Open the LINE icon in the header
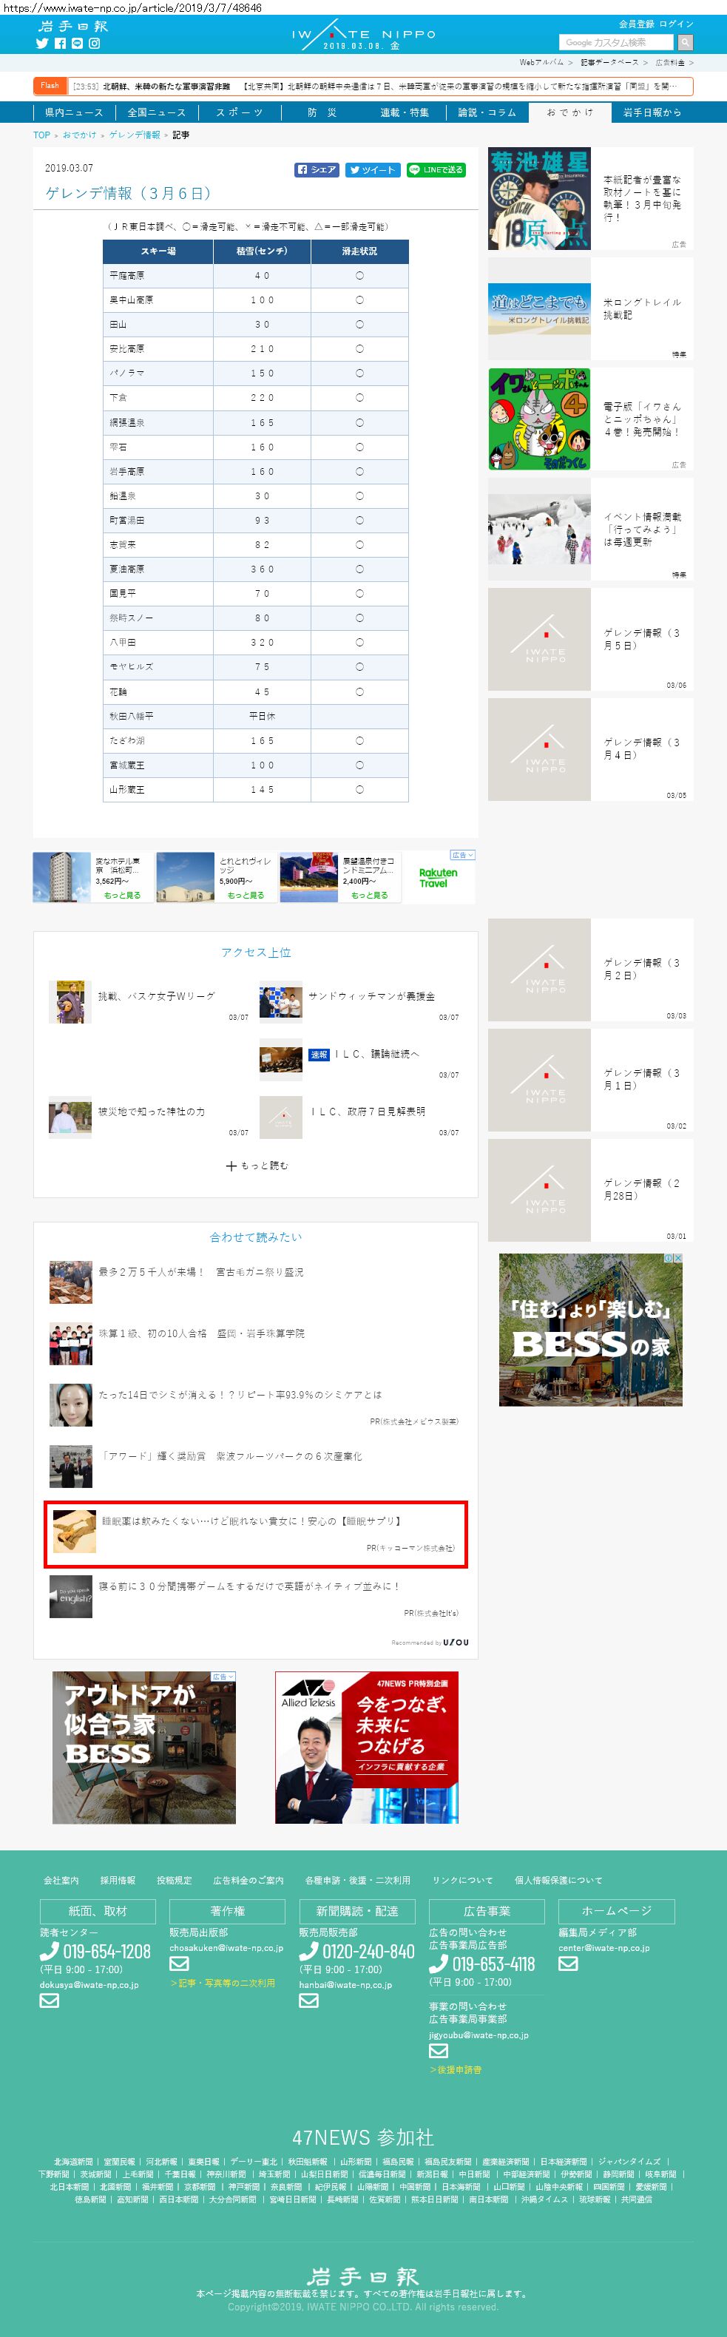This screenshot has width=727, height=2337. pos(77,44)
